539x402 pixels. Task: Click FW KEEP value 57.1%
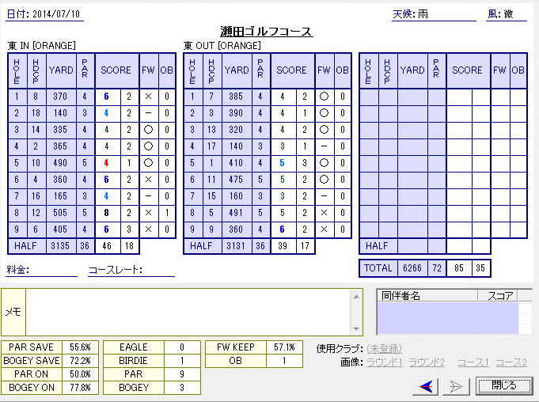click(284, 347)
